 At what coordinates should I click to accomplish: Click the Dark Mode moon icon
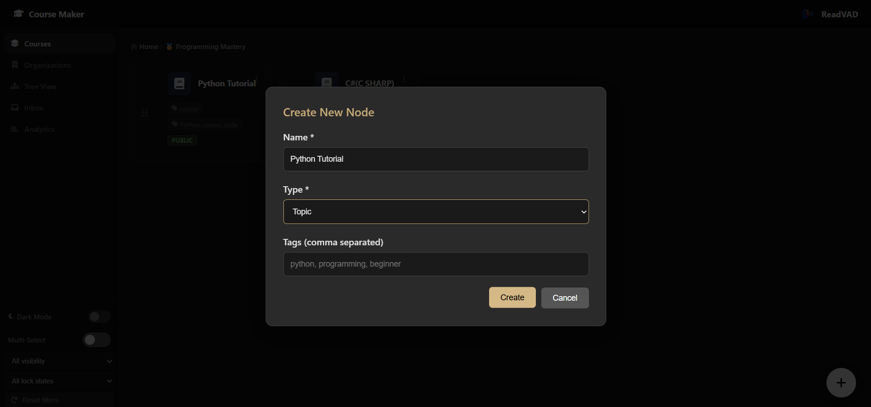tap(11, 316)
